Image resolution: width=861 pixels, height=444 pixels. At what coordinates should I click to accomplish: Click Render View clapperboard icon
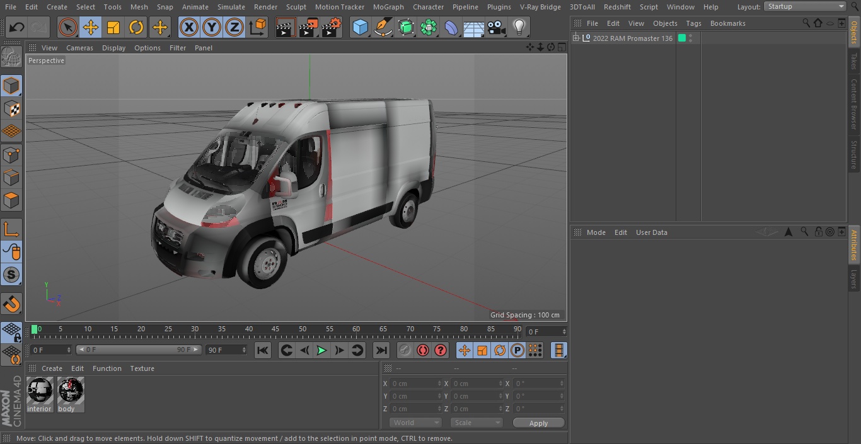pyautogui.click(x=286, y=27)
